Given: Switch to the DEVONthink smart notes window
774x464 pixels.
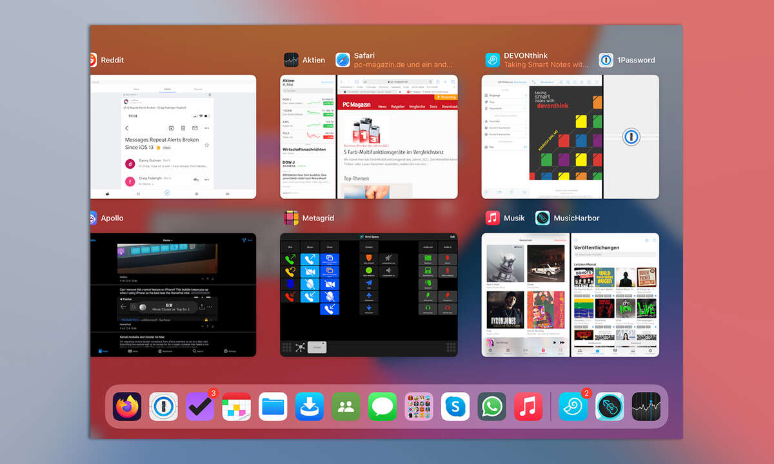Looking at the screenshot, I should point(541,137).
